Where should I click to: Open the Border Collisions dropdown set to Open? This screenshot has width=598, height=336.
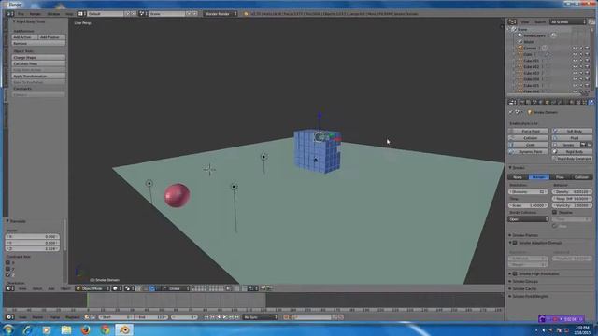click(x=528, y=219)
